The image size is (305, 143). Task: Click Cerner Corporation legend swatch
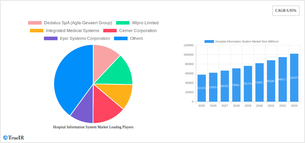110,31
